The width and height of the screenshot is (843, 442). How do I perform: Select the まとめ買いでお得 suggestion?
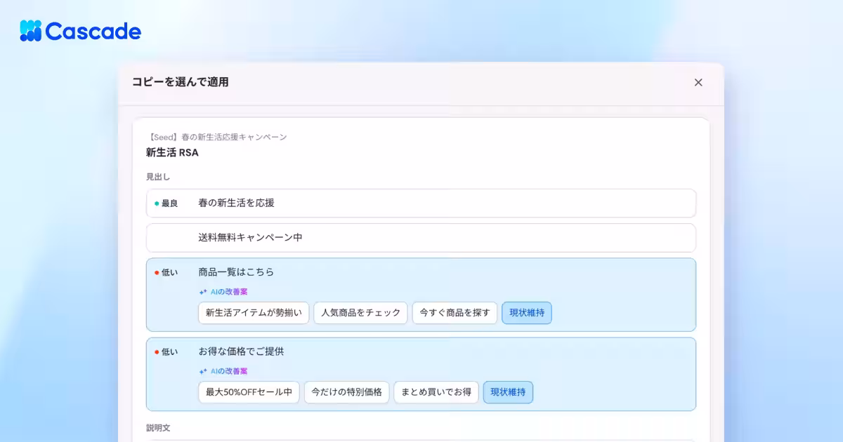436,392
